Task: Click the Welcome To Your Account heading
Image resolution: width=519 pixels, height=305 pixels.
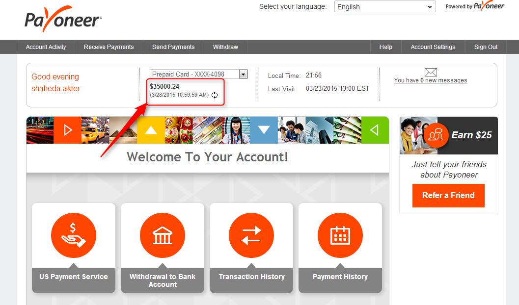Action: click(x=208, y=157)
